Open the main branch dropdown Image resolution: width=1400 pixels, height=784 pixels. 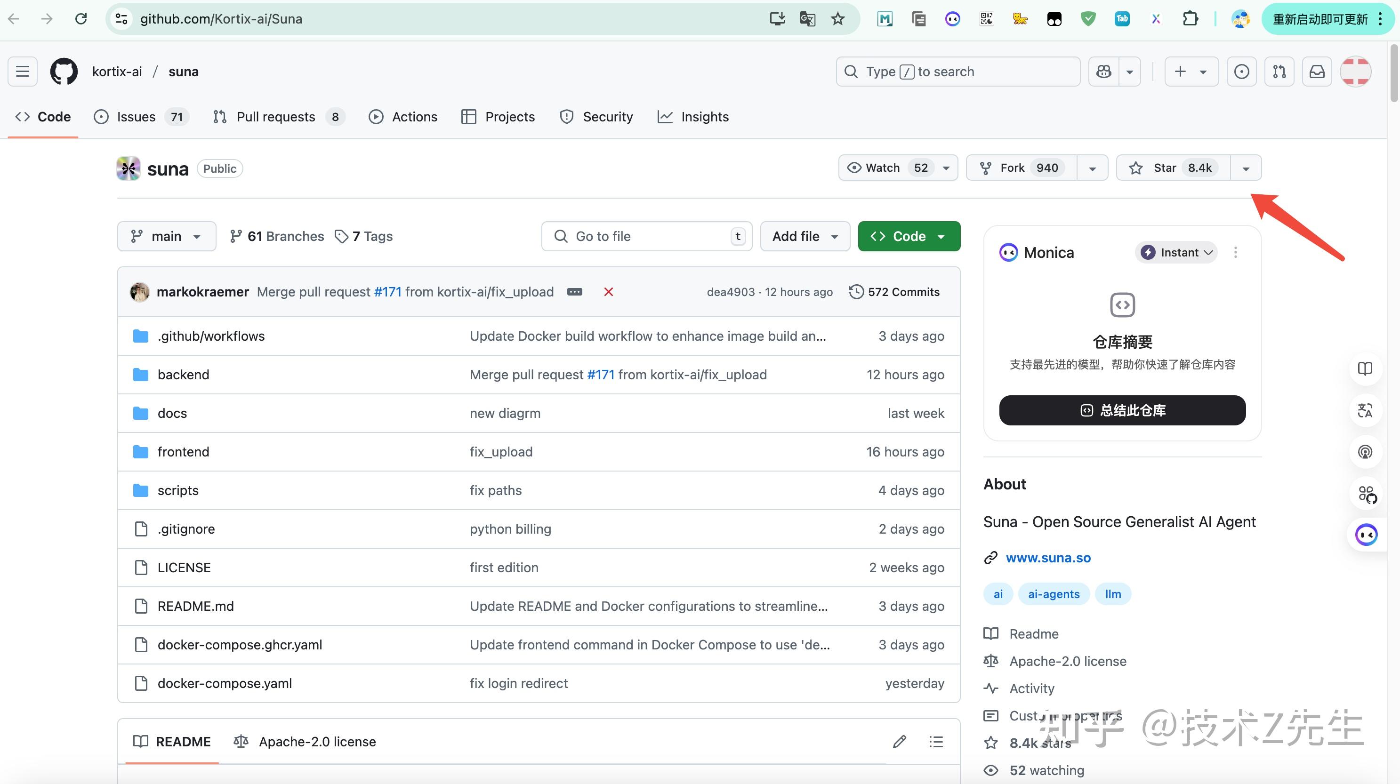click(166, 236)
